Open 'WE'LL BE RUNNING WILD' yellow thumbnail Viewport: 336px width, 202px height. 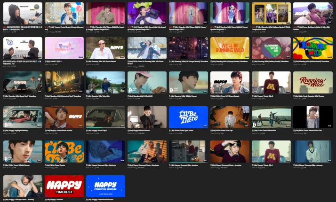point(230,48)
